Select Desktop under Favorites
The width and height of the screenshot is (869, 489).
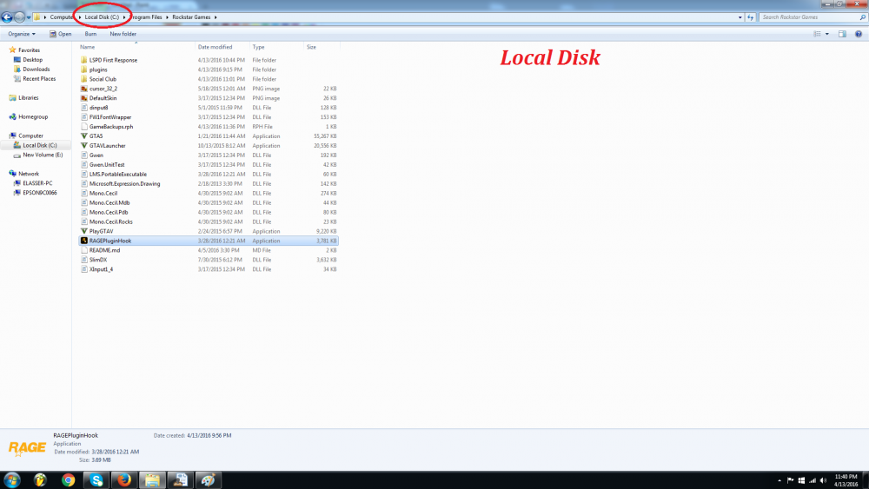pos(32,59)
